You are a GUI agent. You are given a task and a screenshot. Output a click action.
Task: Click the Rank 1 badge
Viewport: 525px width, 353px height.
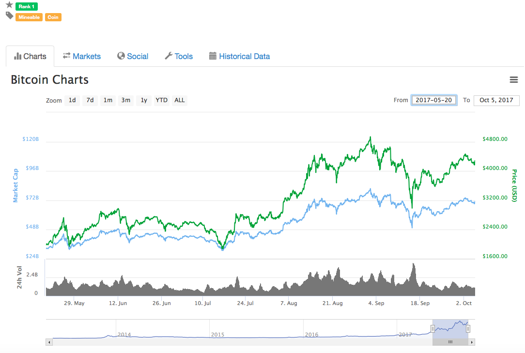pos(27,6)
